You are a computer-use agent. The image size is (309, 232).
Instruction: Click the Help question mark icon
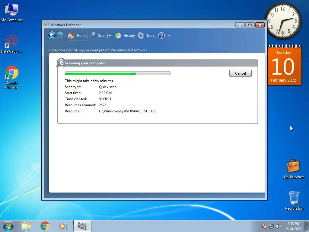161,36
